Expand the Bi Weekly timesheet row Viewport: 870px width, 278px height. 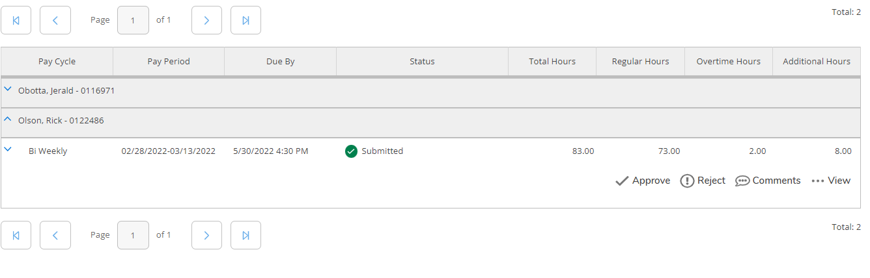tap(8, 149)
